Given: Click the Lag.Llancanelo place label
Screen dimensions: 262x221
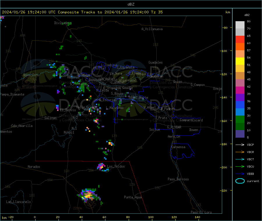Looking at the screenshot, I should coord(18,202).
